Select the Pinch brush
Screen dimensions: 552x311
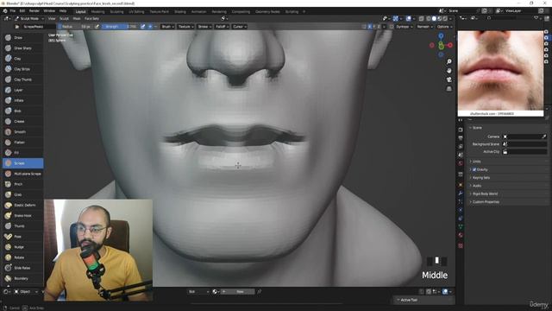pyautogui.click(x=23, y=184)
